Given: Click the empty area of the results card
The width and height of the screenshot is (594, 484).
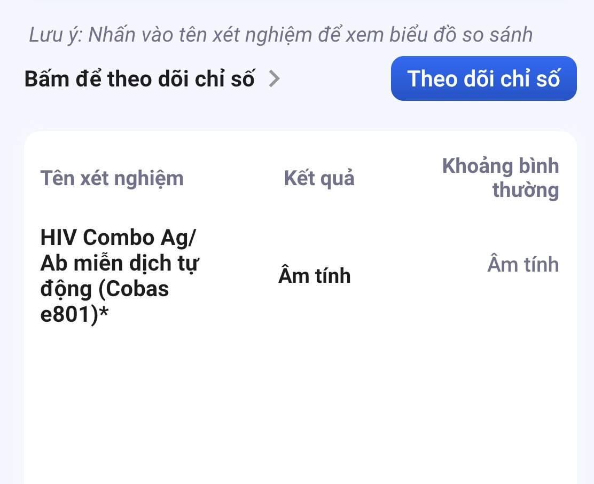Looking at the screenshot, I should point(299,406).
